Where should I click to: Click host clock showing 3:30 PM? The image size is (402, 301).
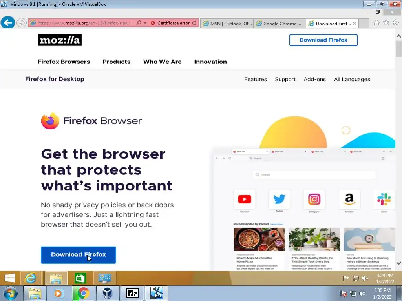click(382, 294)
